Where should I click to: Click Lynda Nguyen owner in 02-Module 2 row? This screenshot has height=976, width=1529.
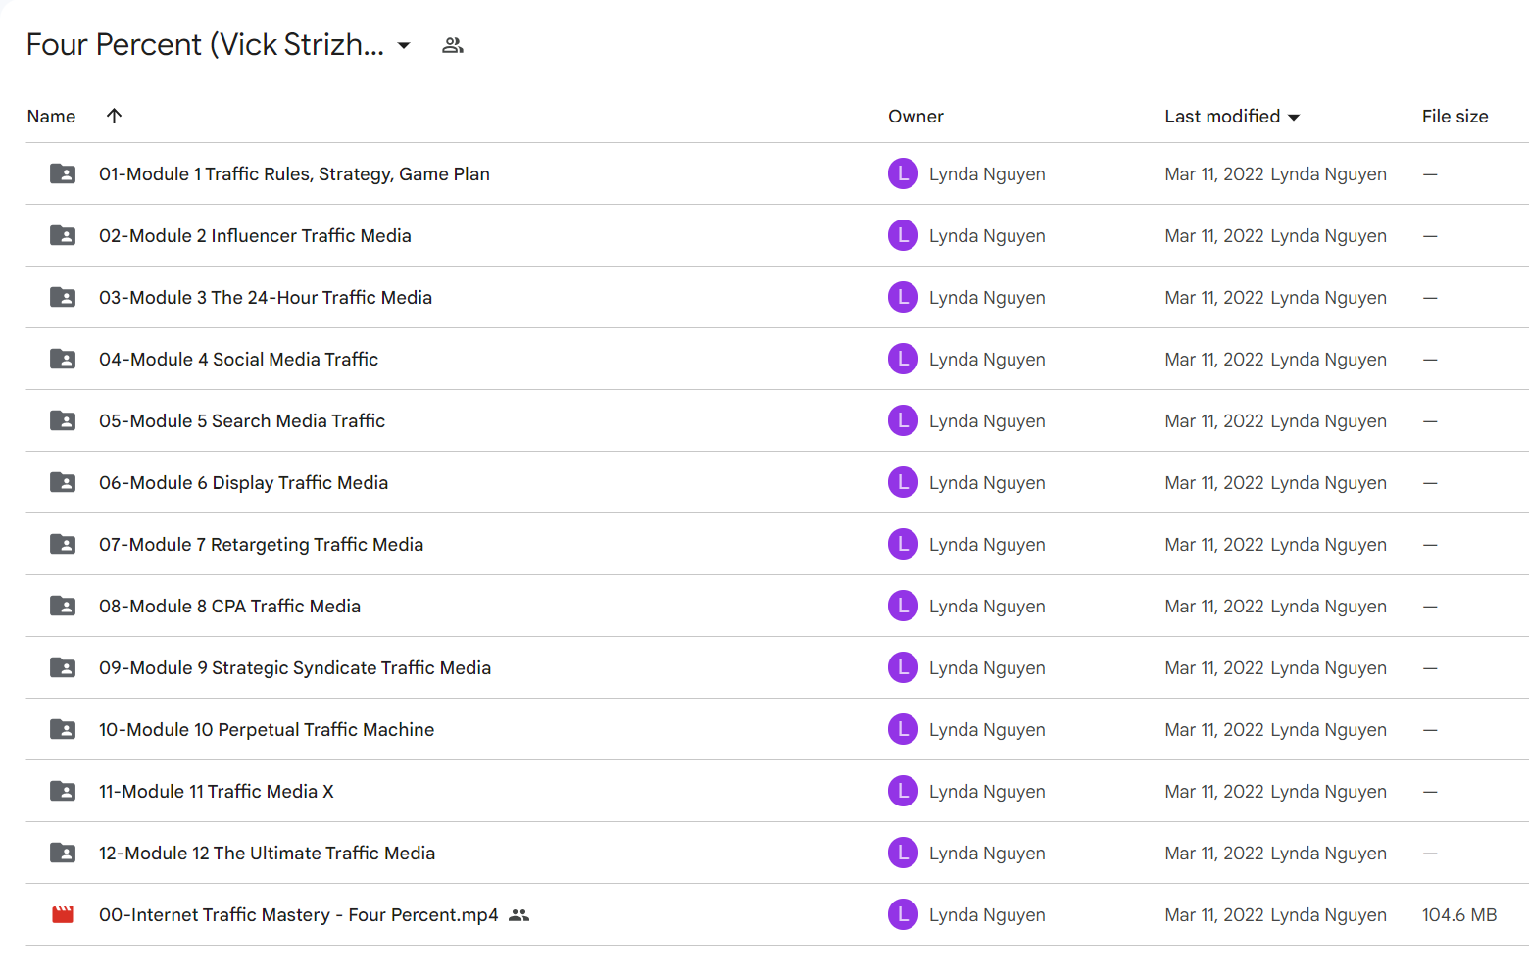point(987,236)
